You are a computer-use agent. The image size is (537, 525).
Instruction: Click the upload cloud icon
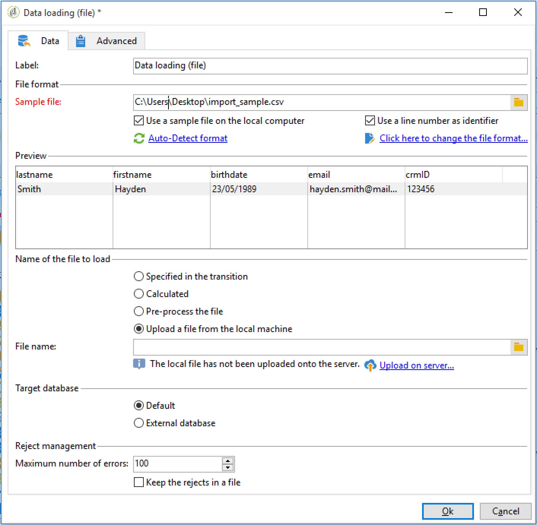pyautogui.click(x=370, y=365)
